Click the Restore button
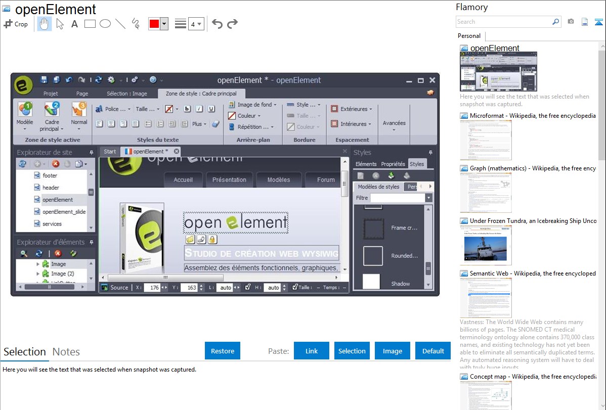 223,351
